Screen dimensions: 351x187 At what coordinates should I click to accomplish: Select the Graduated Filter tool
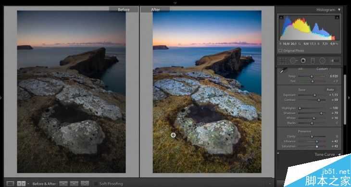pyautogui.click(x=313, y=61)
